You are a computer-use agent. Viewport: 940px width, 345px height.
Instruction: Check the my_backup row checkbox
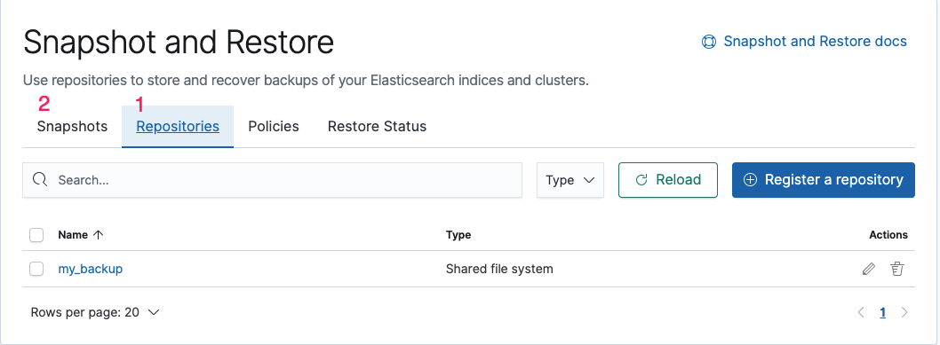click(x=36, y=269)
